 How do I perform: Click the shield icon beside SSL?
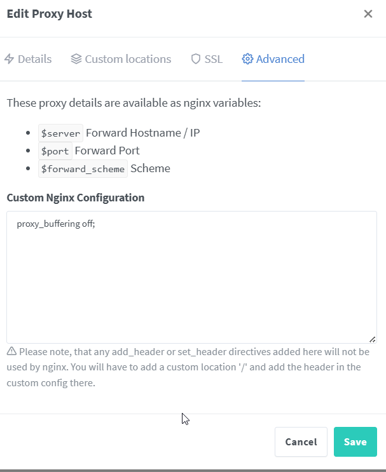(196, 59)
